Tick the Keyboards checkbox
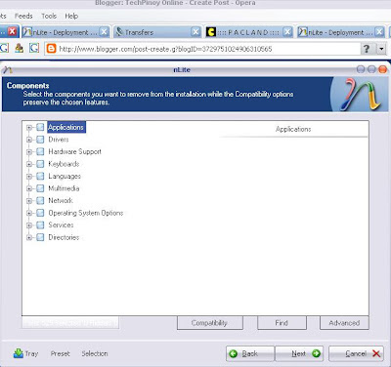The image size is (391, 367). click(x=40, y=164)
